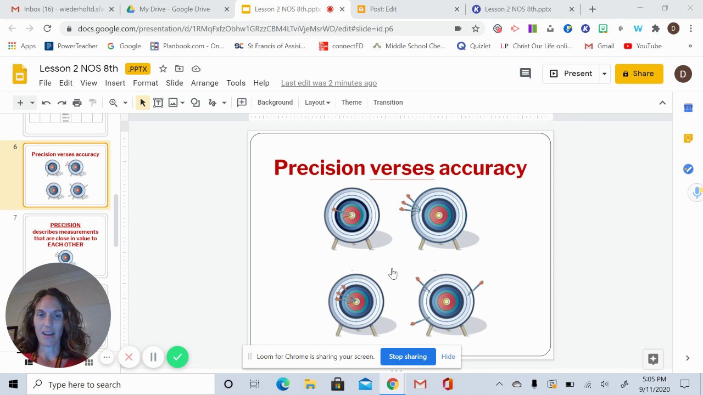The width and height of the screenshot is (703, 395).
Task: Click the zoom magnifier icon
Action: point(113,103)
